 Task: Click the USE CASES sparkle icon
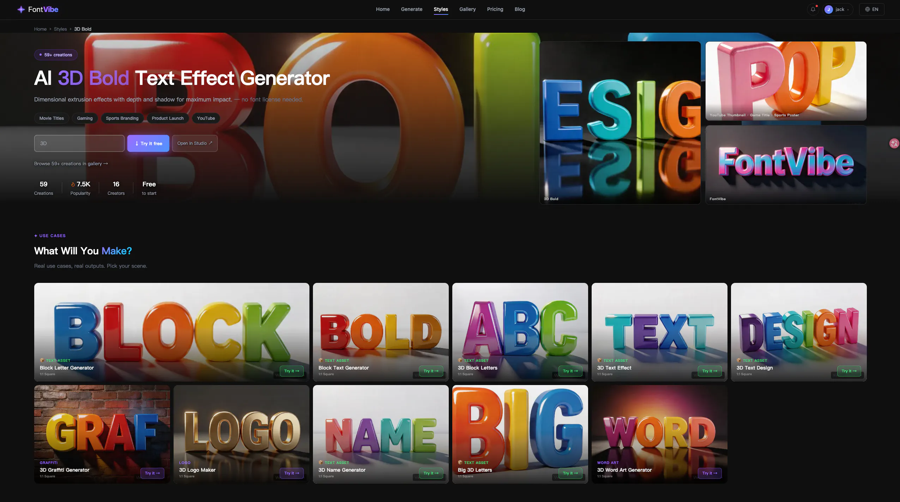coord(36,236)
